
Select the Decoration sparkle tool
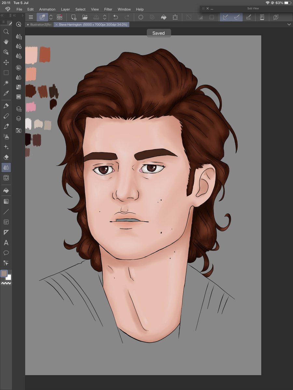click(x=6, y=147)
